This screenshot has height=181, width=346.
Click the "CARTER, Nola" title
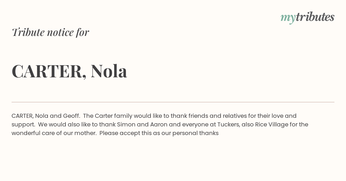click(x=69, y=71)
